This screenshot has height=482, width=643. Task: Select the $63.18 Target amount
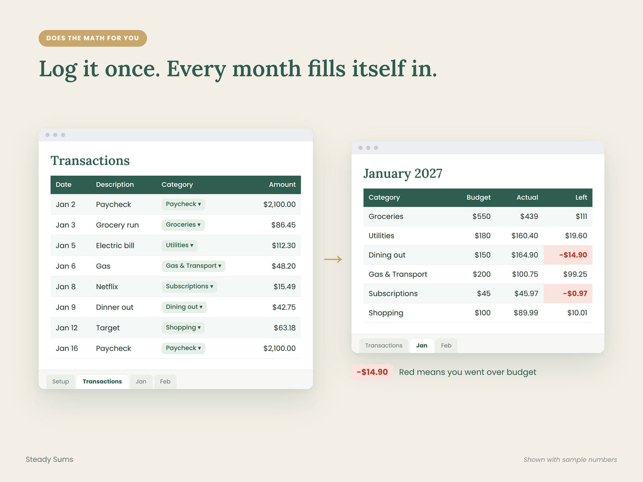click(285, 328)
